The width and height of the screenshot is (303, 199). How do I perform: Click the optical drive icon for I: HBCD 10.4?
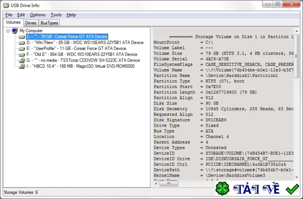(22, 66)
